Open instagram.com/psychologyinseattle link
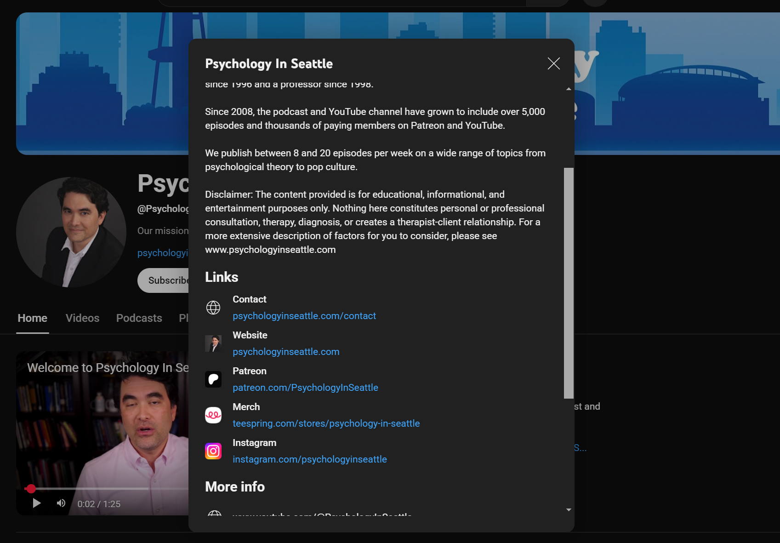 [310, 459]
